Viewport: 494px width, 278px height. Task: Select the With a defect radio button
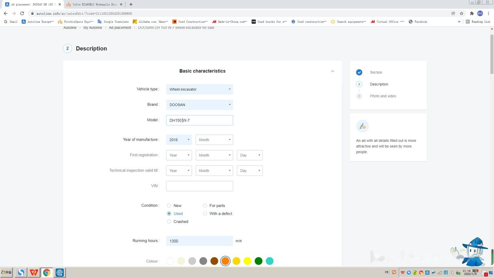tap(205, 214)
